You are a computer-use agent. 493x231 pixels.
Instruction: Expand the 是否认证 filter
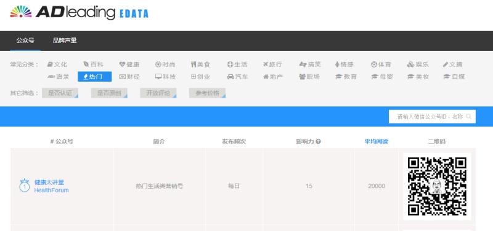[60, 93]
